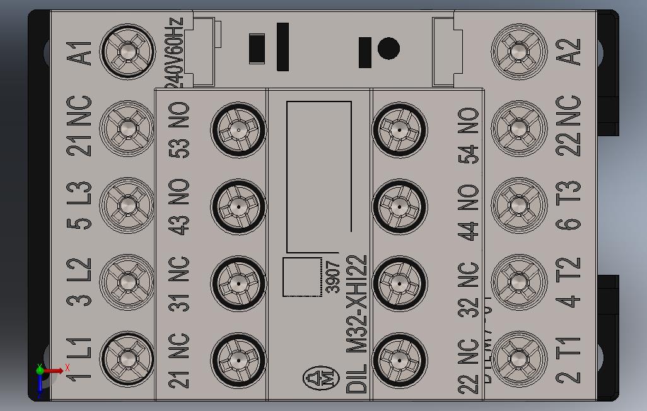The height and width of the screenshot is (411, 647).
Task: Click the '3907' date code text
Action: (332, 277)
